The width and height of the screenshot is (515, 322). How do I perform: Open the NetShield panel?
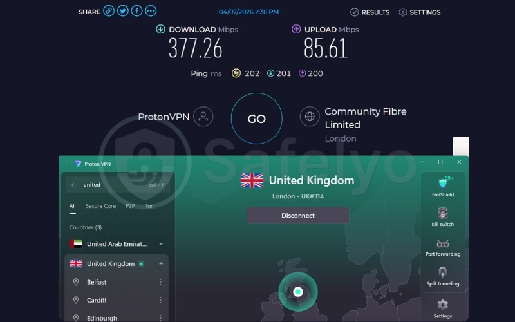coord(443,186)
